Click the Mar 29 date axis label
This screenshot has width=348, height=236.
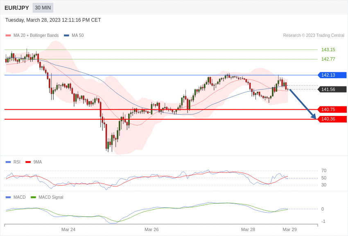(289, 229)
